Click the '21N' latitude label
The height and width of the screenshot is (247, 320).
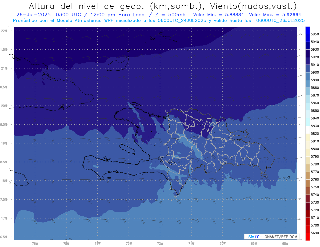click(4, 68)
